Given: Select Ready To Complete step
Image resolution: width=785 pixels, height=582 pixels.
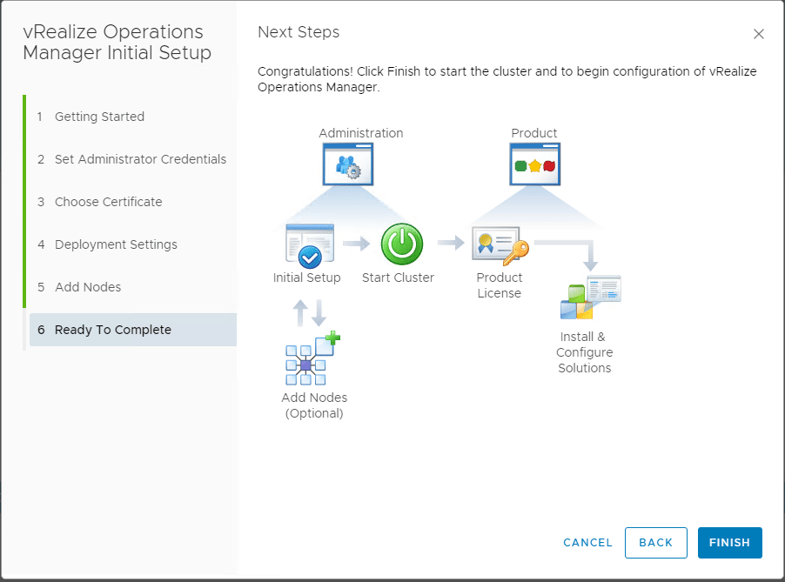Looking at the screenshot, I should [113, 330].
